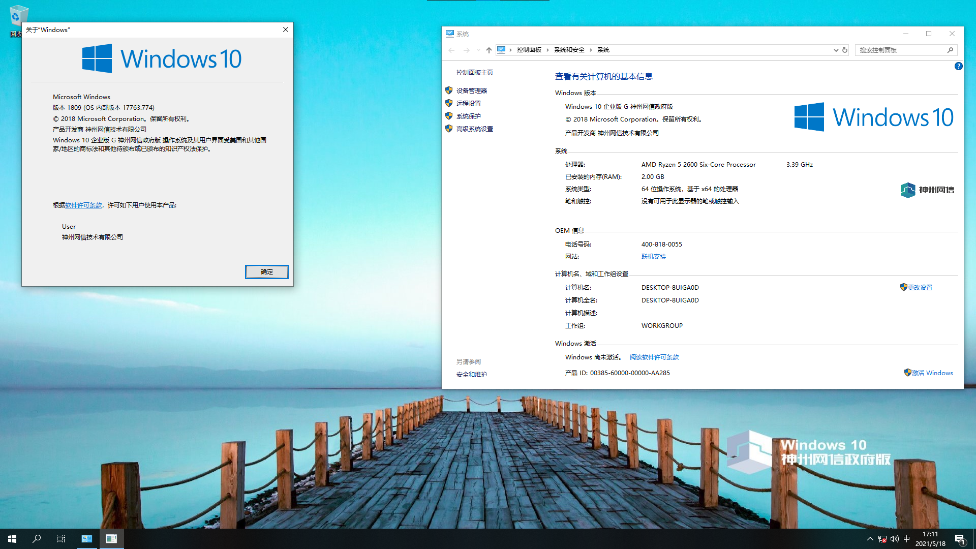This screenshot has height=549, width=976.
Task: Click Change settings for computer name
Action: 920,287
